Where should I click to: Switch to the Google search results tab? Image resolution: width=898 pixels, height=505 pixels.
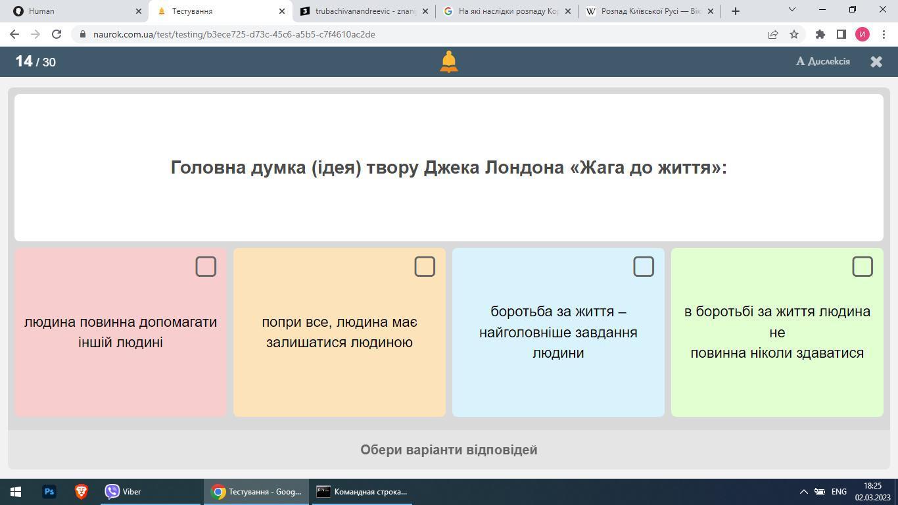[x=506, y=11]
